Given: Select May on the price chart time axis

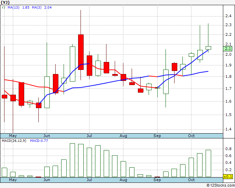Looking at the screenshot, I should 13,136.
